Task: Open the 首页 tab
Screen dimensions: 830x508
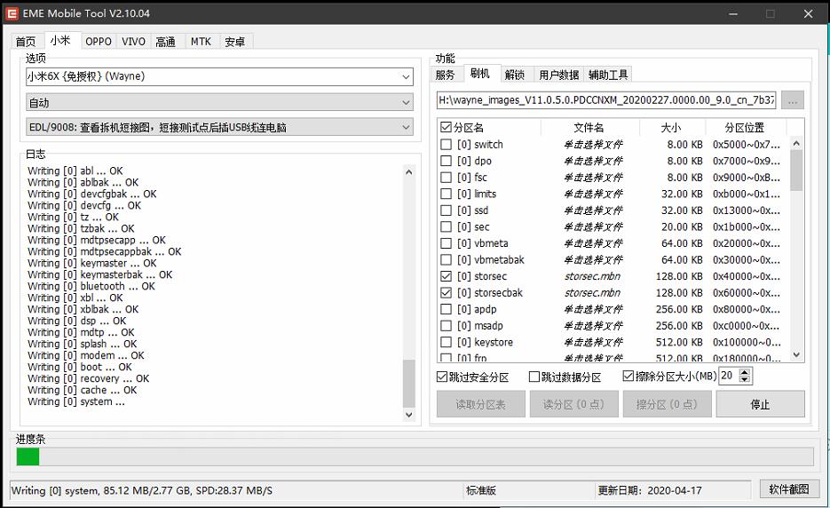Action: pos(26,42)
